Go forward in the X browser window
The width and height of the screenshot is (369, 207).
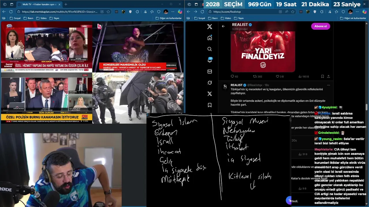[x=195, y=12]
